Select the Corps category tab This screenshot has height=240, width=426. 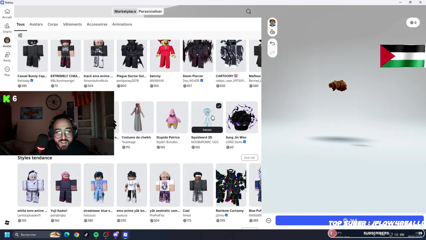(53, 24)
